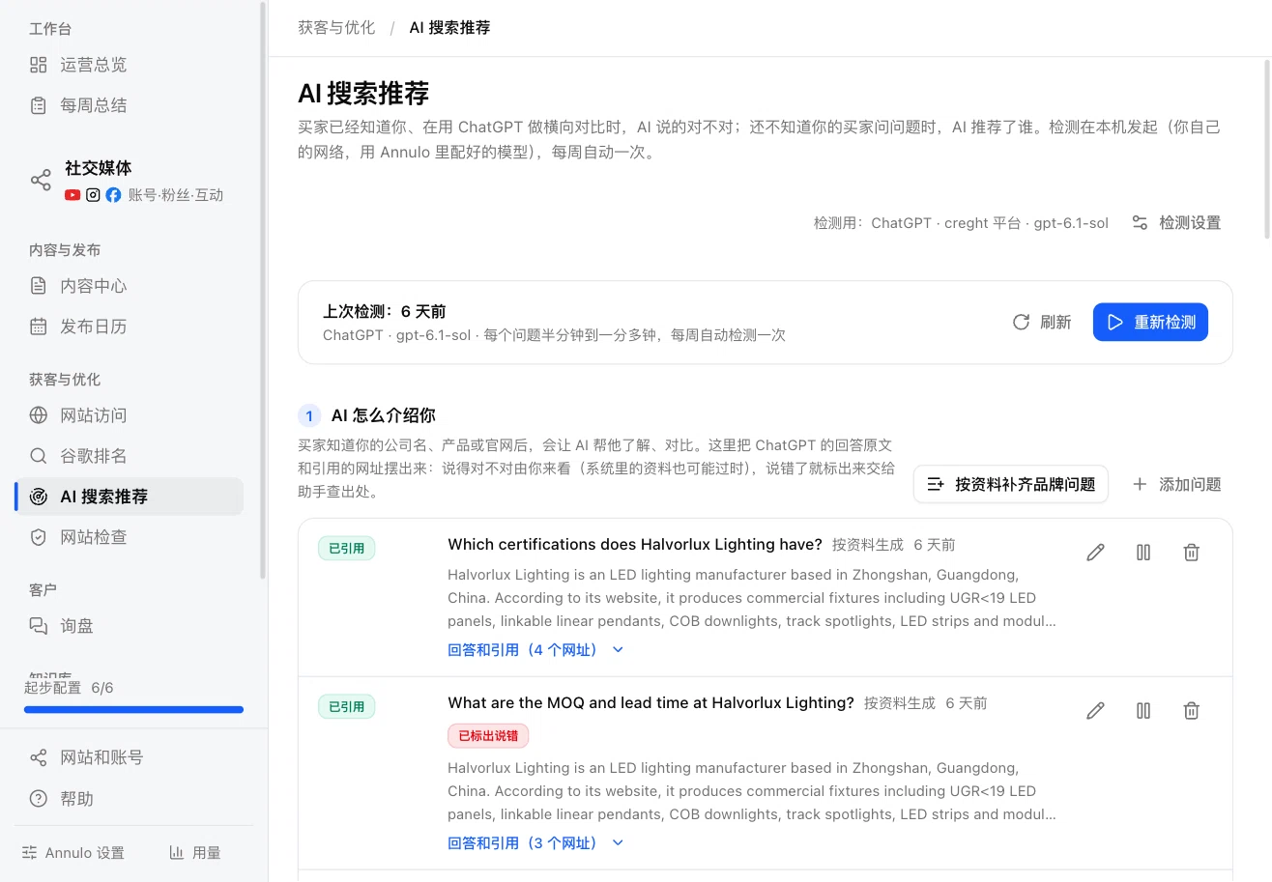Open 用量 usage page
Viewport: 1272px width, 882px height.
(195, 853)
